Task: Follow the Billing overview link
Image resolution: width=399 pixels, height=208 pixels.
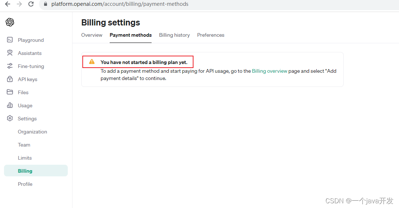Action: tap(270, 71)
